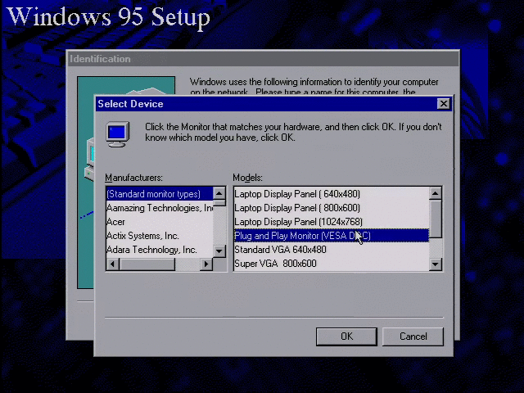Click Manufacturers list scroll left arrow
524x393 pixels.
113,264
